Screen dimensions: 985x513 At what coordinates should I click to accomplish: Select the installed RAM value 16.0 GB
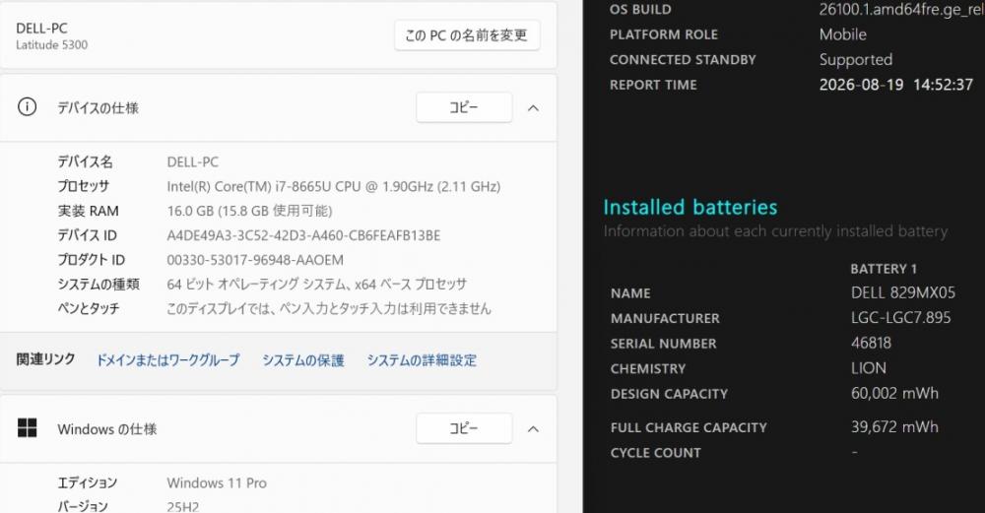tap(249, 211)
